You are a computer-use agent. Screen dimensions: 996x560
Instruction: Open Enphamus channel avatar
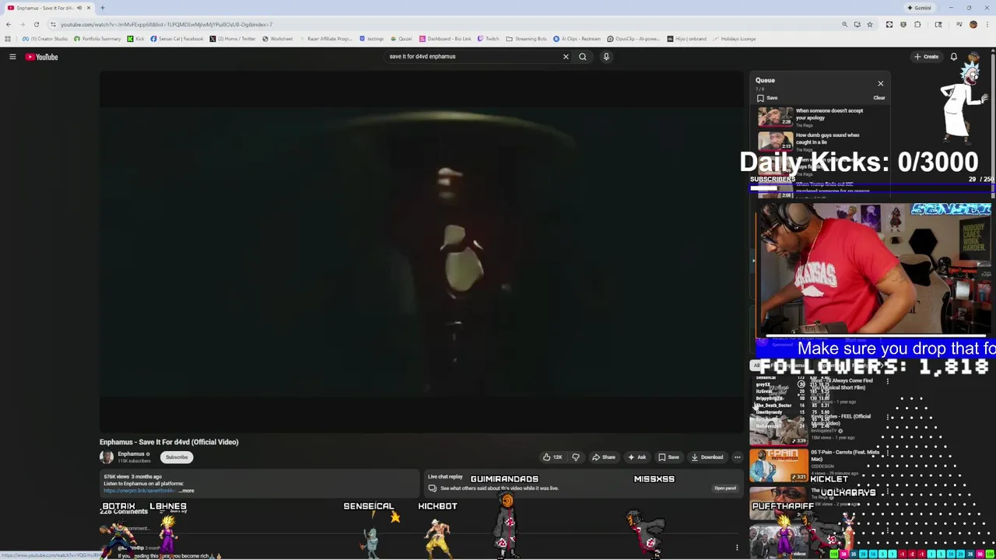[x=107, y=457]
